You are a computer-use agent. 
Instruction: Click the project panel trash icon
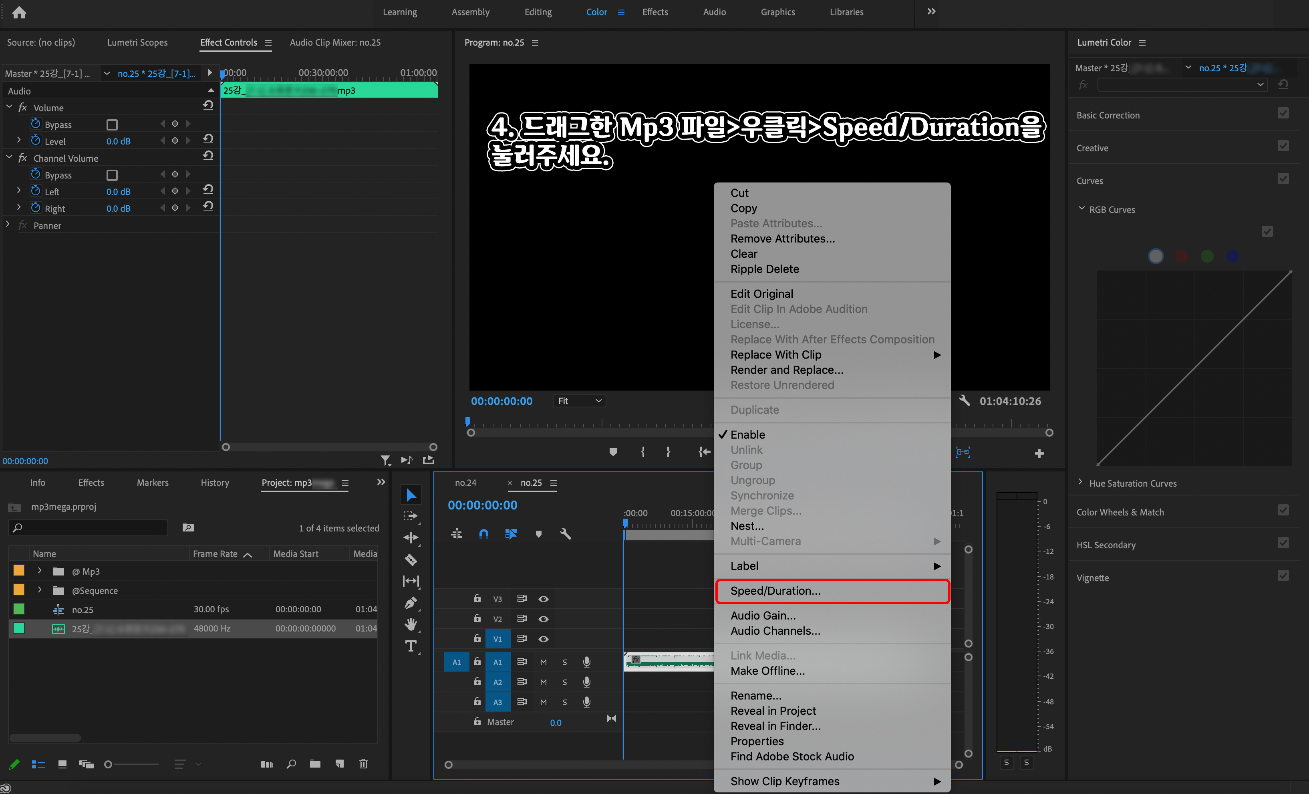click(363, 764)
